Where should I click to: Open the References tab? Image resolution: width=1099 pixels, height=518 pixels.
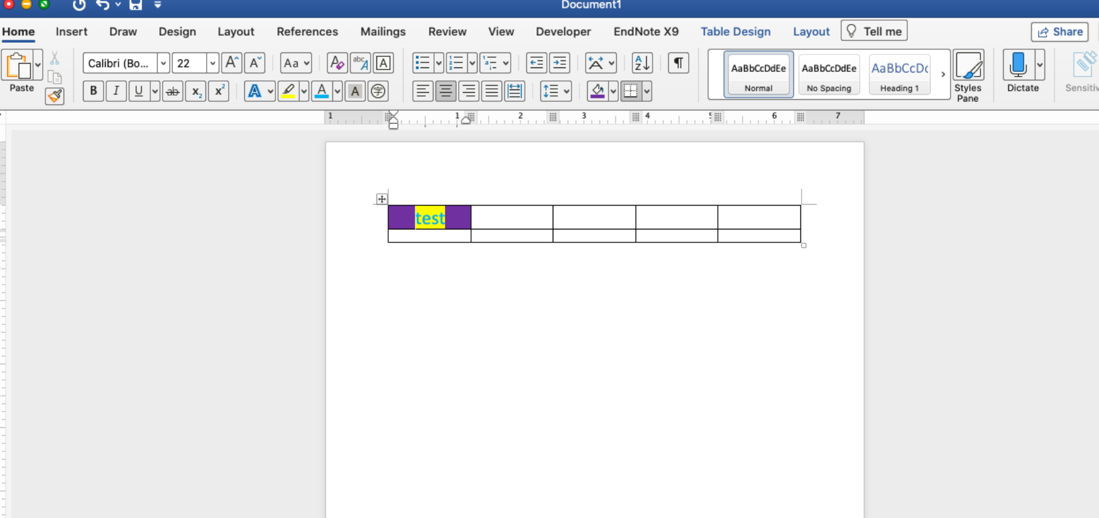point(307,32)
